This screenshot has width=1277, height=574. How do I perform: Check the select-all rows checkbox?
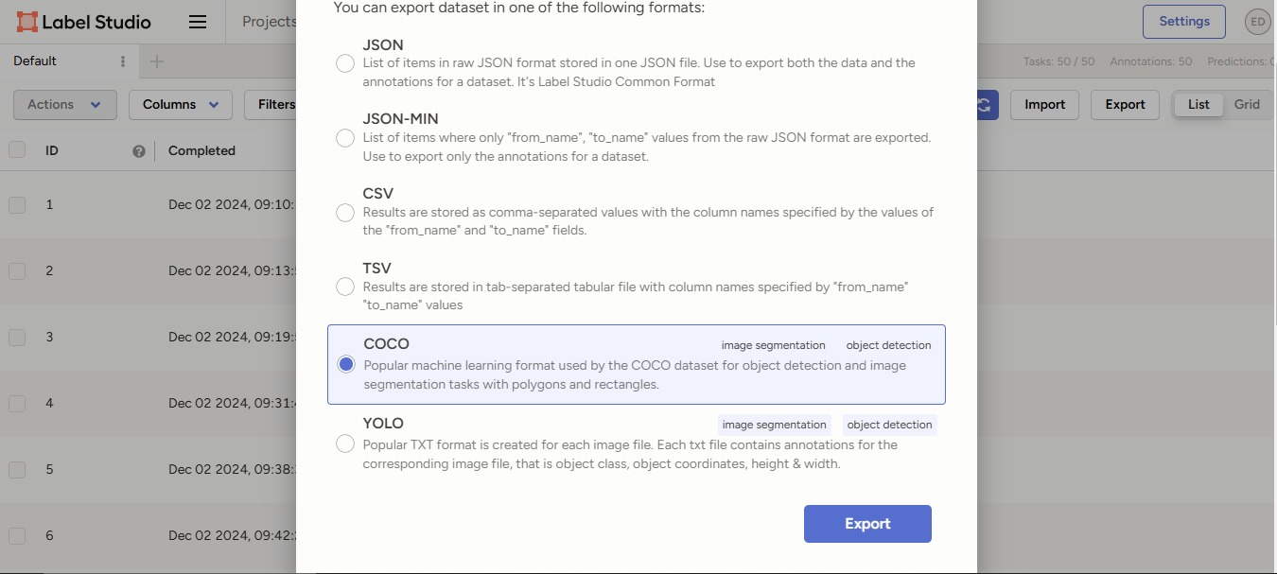pyautogui.click(x=17, y=150)
